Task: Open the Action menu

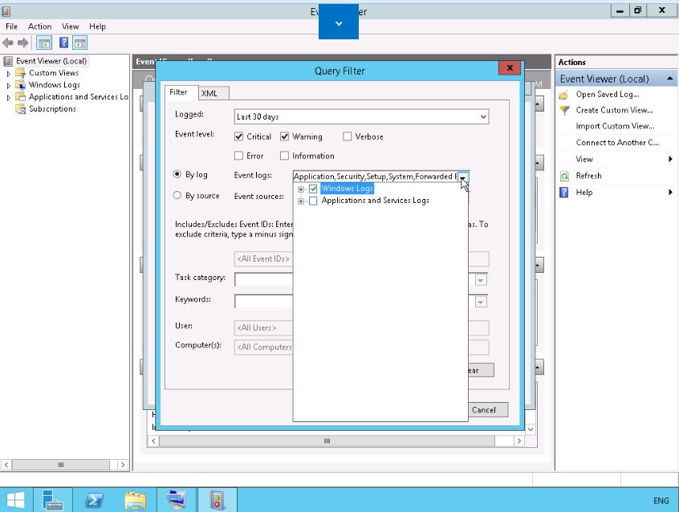Action: 40,26
